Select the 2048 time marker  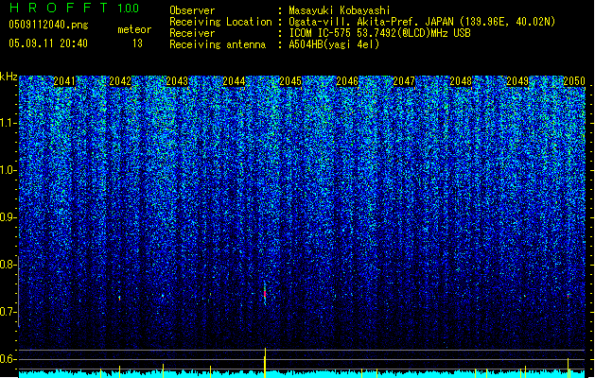pos(461,81)
